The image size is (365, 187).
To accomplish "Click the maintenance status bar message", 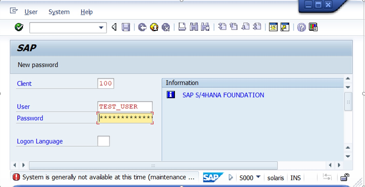I will (x=108, y=177).
